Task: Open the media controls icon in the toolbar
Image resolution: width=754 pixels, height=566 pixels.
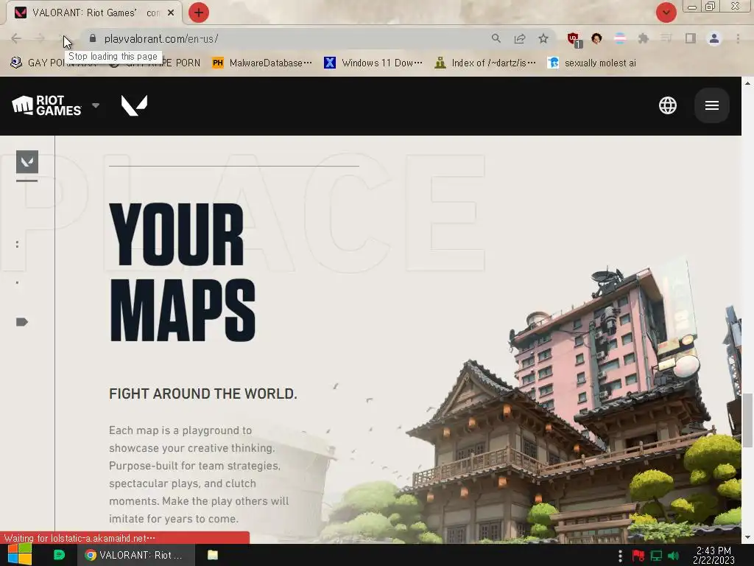Action: click(x=666, y=38)
